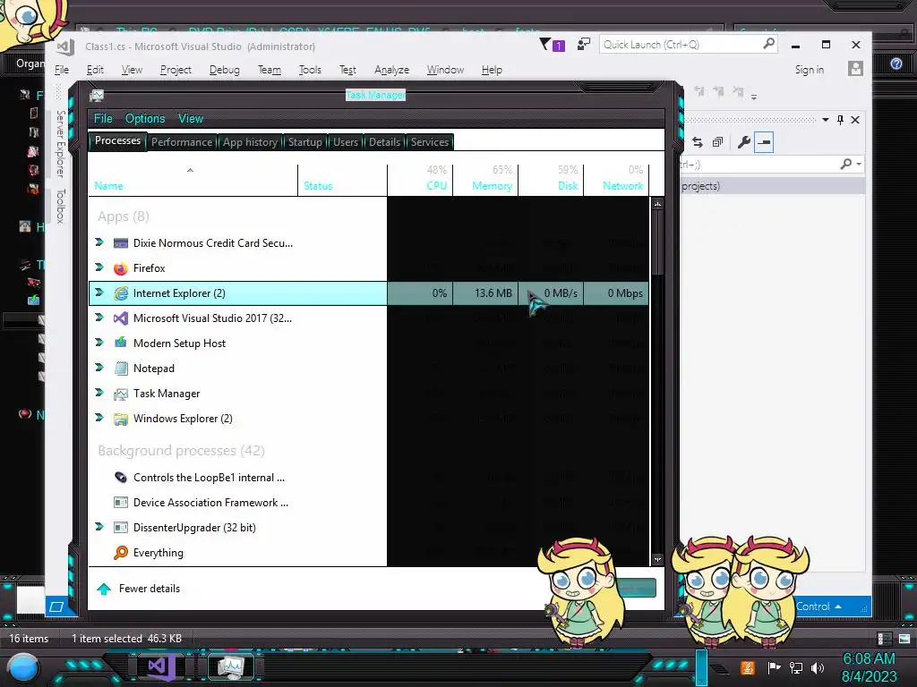The width and height of the screenshot is (917, 687).
Task: Sort processes by the Memory column header
Action: (485, 180)
